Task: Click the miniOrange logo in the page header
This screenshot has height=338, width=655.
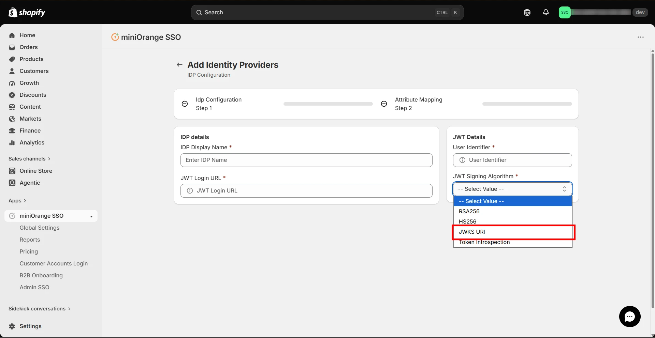Action: [x=115, y=37]
